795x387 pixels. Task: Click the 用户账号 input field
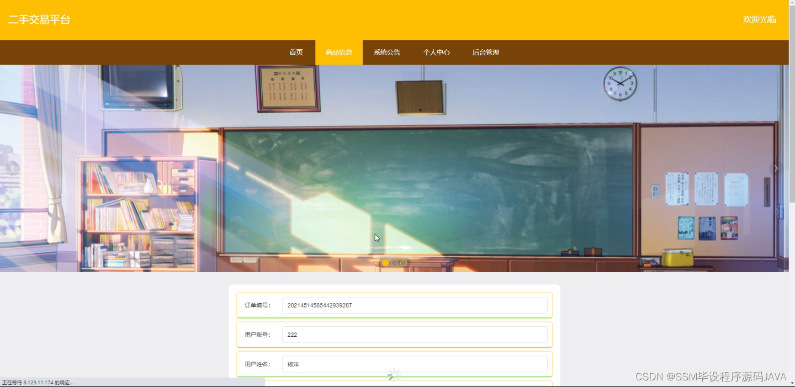[x=415, y=335]
